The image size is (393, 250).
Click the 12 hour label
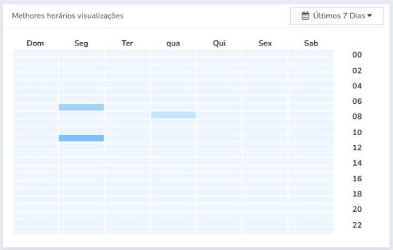357,147
